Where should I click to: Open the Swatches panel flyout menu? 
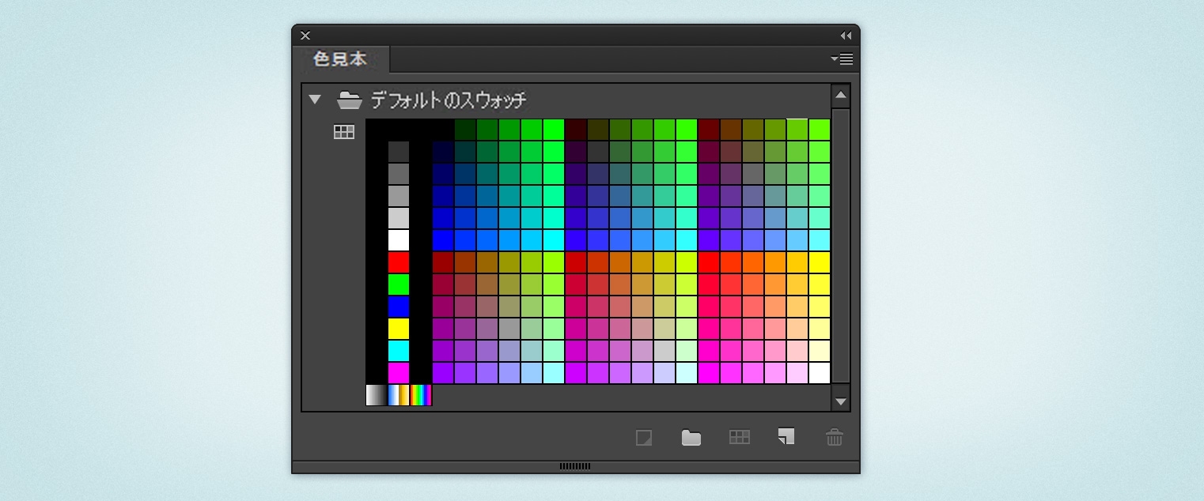pos(842,59)
